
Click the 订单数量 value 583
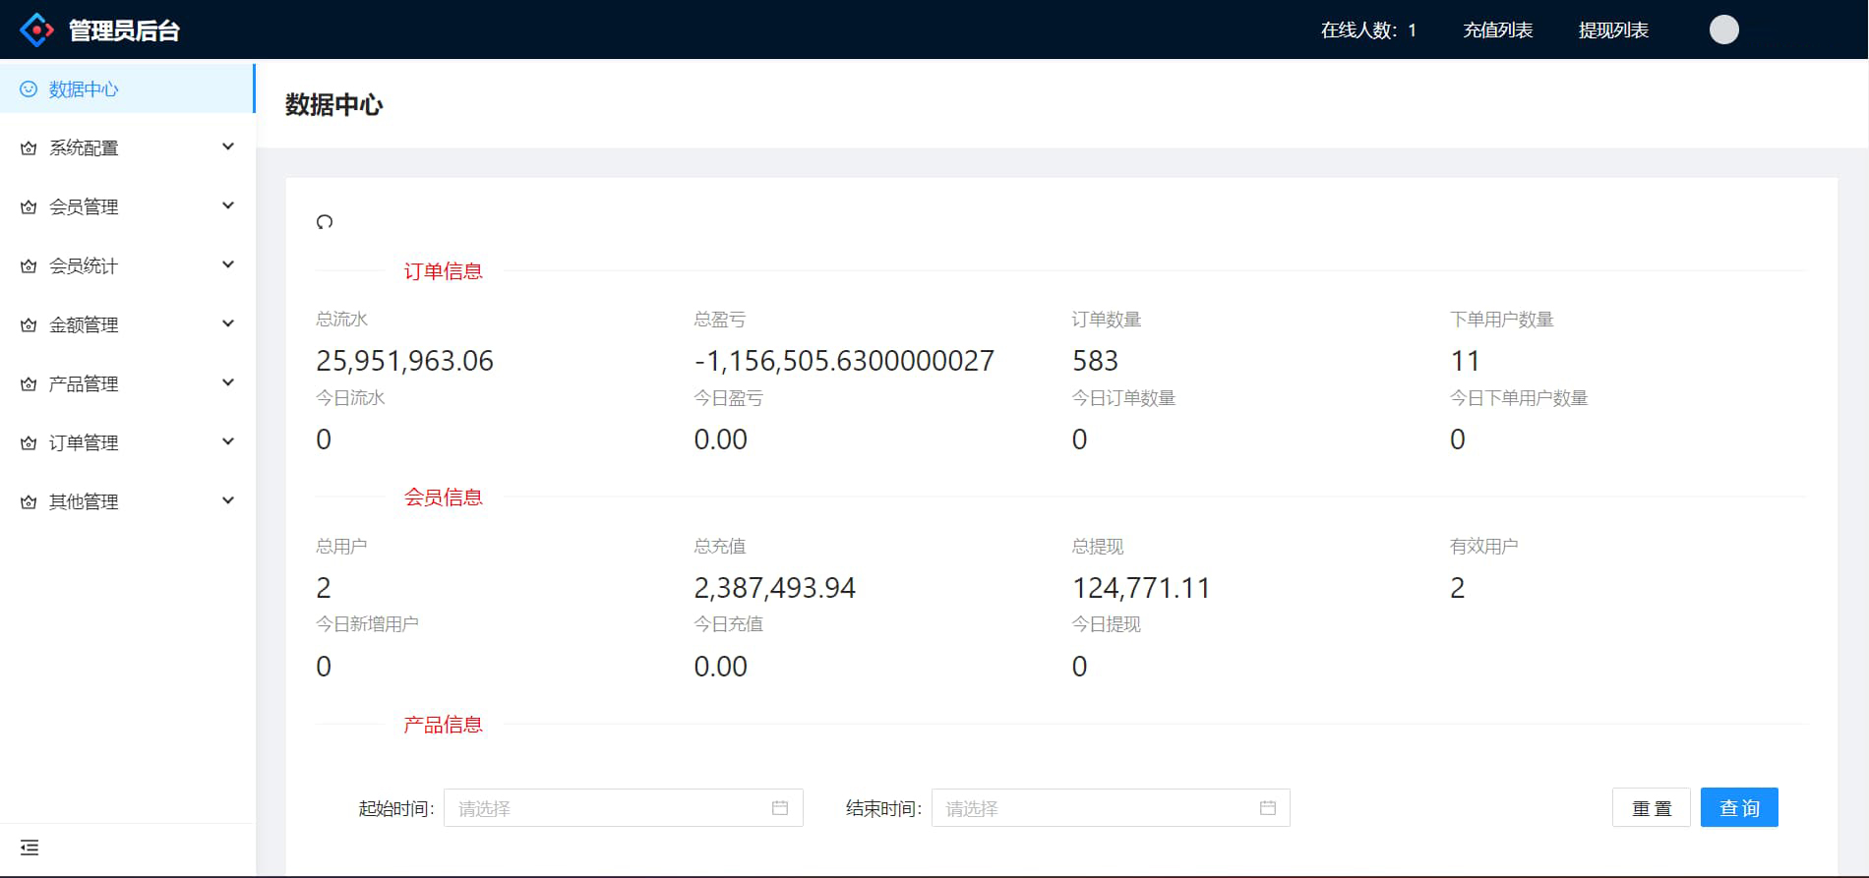point(1095,361)
